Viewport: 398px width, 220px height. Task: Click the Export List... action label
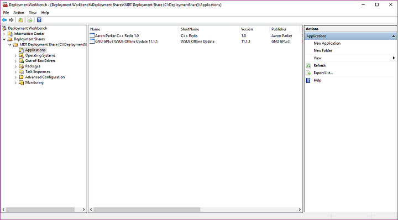point(323,73)
